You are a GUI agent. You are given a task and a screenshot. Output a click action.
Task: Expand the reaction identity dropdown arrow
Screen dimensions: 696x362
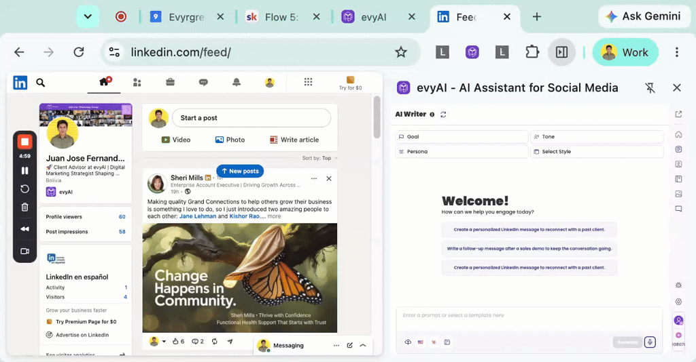(x=164, y=341)
